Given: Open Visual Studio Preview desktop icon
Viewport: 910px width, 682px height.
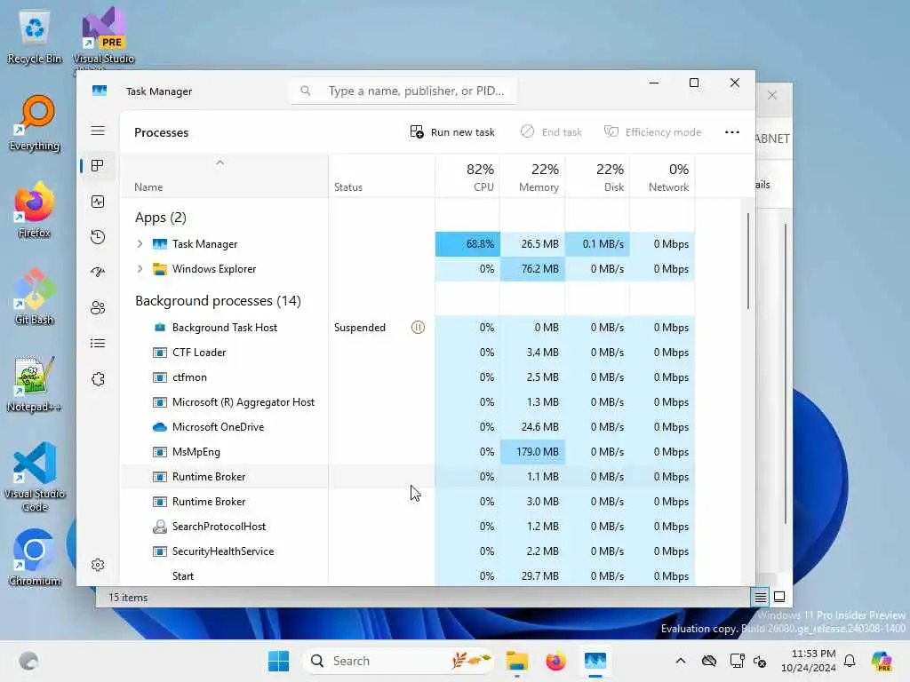Looking at the screenshot, I should click(x=104, y=36).
